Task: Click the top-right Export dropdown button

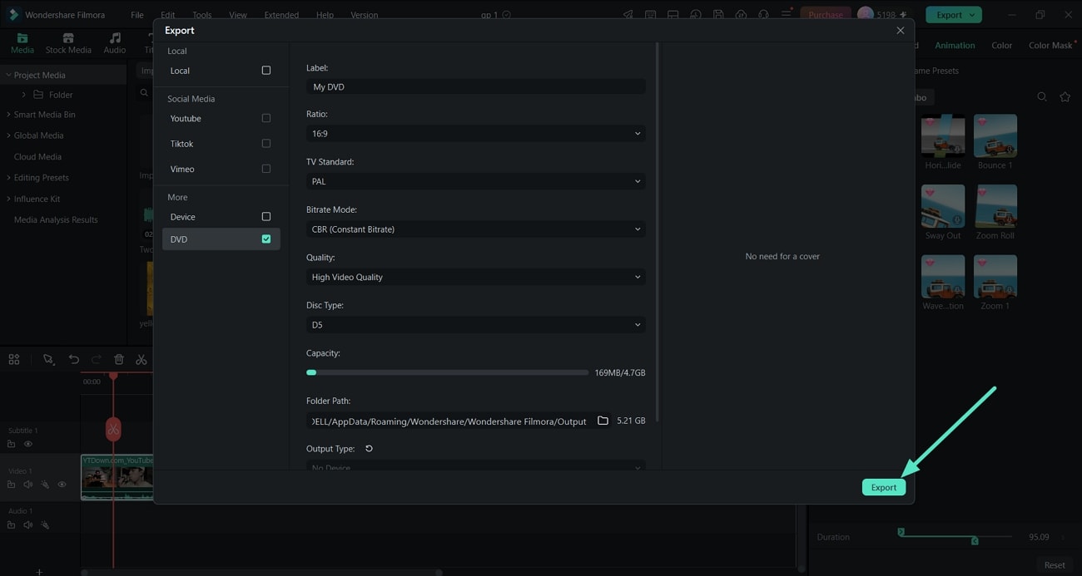Action: coord(954,15)
